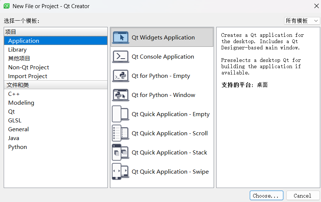Select the Qt Quick Application - Empty label

170,114
